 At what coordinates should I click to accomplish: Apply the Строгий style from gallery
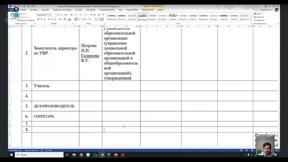click(224, 17)
